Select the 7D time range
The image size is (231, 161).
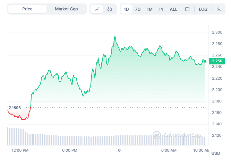click(138, 9)
